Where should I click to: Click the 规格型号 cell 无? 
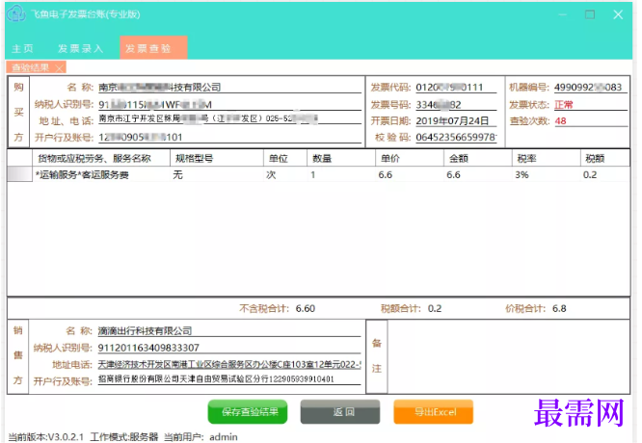(217, 174)
